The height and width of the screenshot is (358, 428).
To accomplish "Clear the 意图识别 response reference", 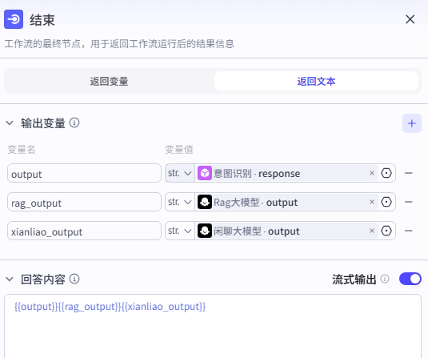I will click(372, 173).
